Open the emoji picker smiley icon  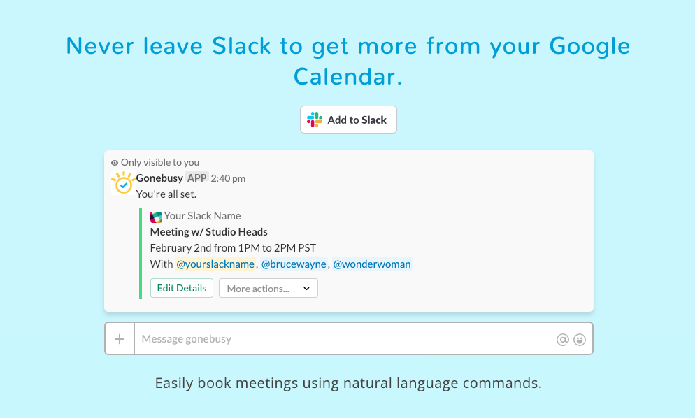(x=580, y=340)
